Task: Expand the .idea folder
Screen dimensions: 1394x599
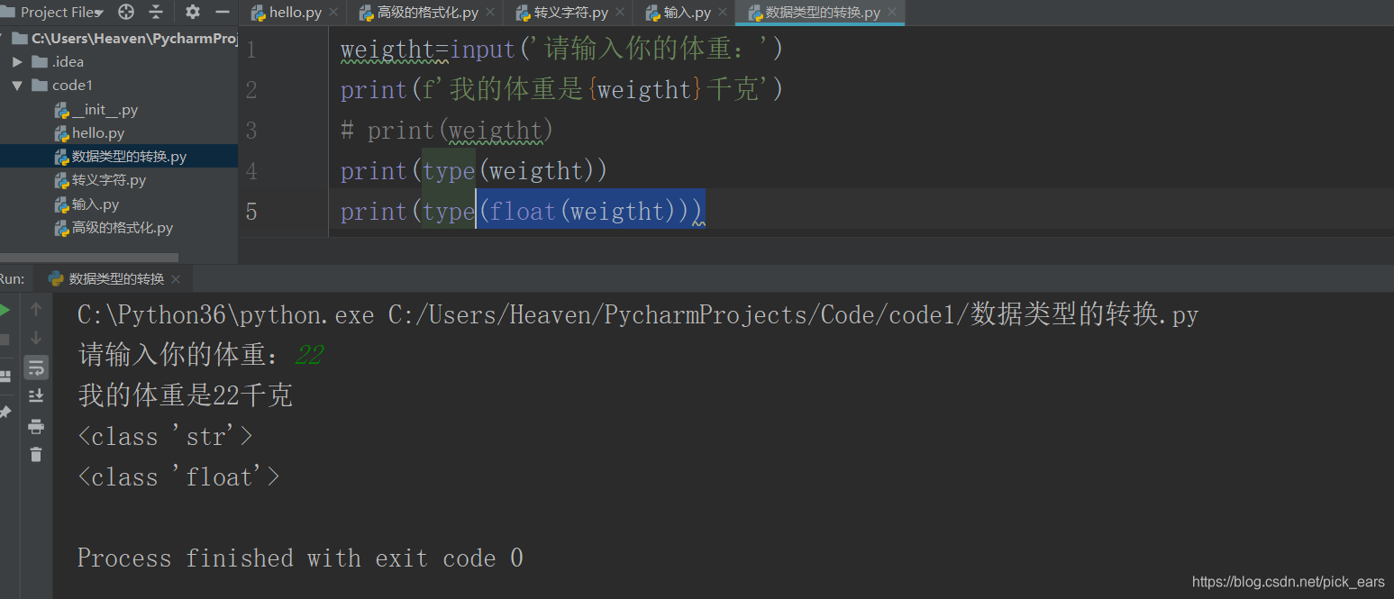Action: pos(17,62)
